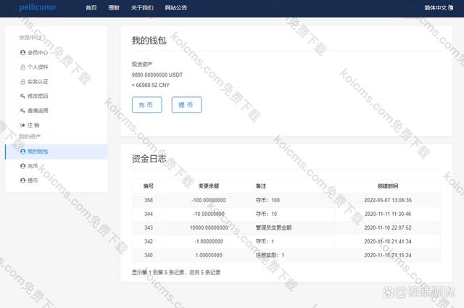Image resolution: width=464 pixels, height=308 pixels.
Task: Open the 理财 navigation item
Action: [x=114, y=8]
